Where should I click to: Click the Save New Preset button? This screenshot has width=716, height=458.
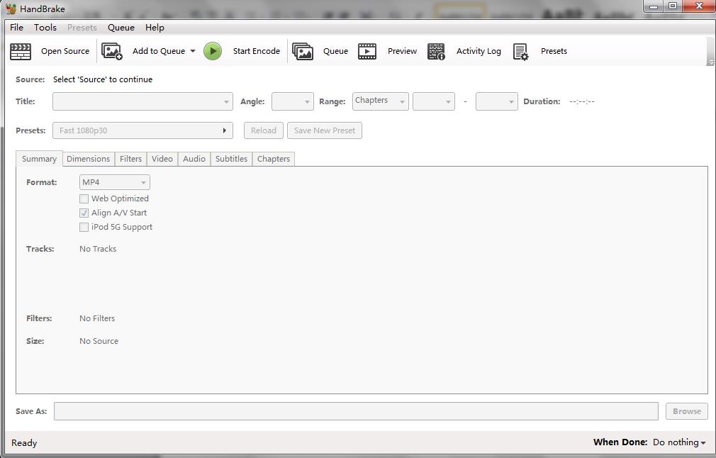click(325, 130)
